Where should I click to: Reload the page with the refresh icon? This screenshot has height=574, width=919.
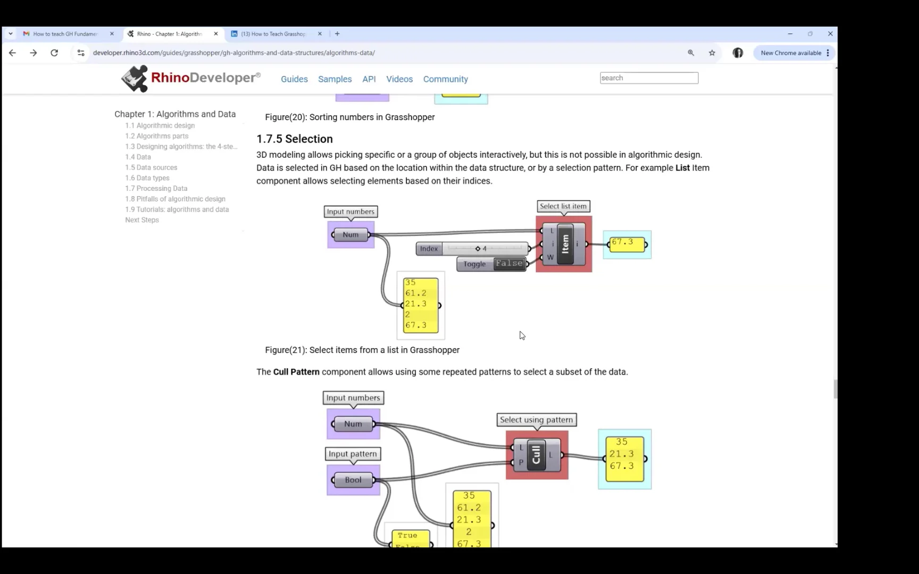pyautogui.click(x=54, y=53)
